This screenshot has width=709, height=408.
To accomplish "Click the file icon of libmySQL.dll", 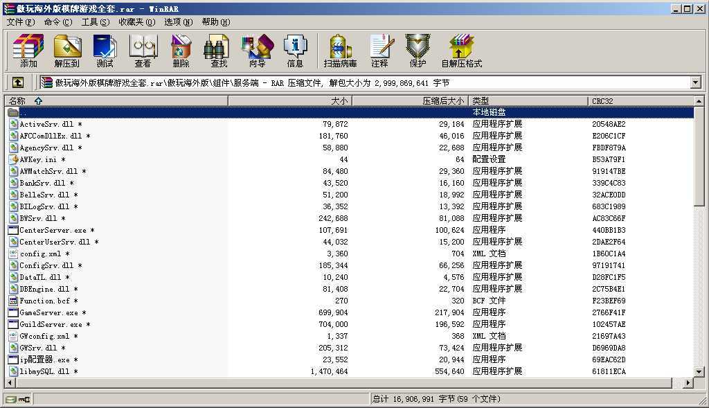I will 13,371.
